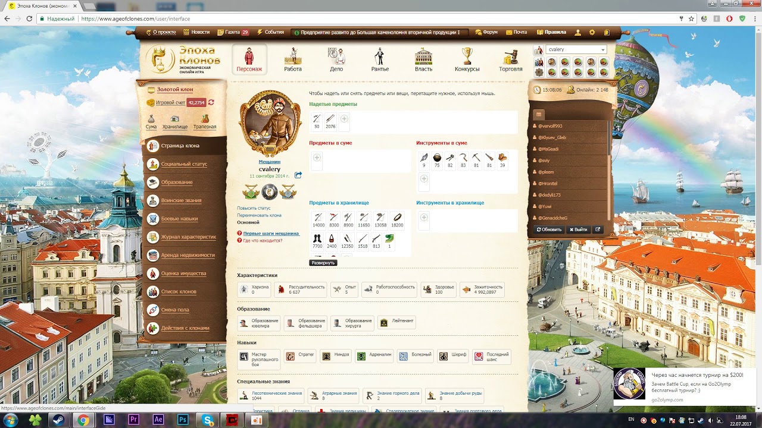The width and height of the screenshot is (762, 428).
Task: Select the sickle tool with count 83
Action: (463, 160)
